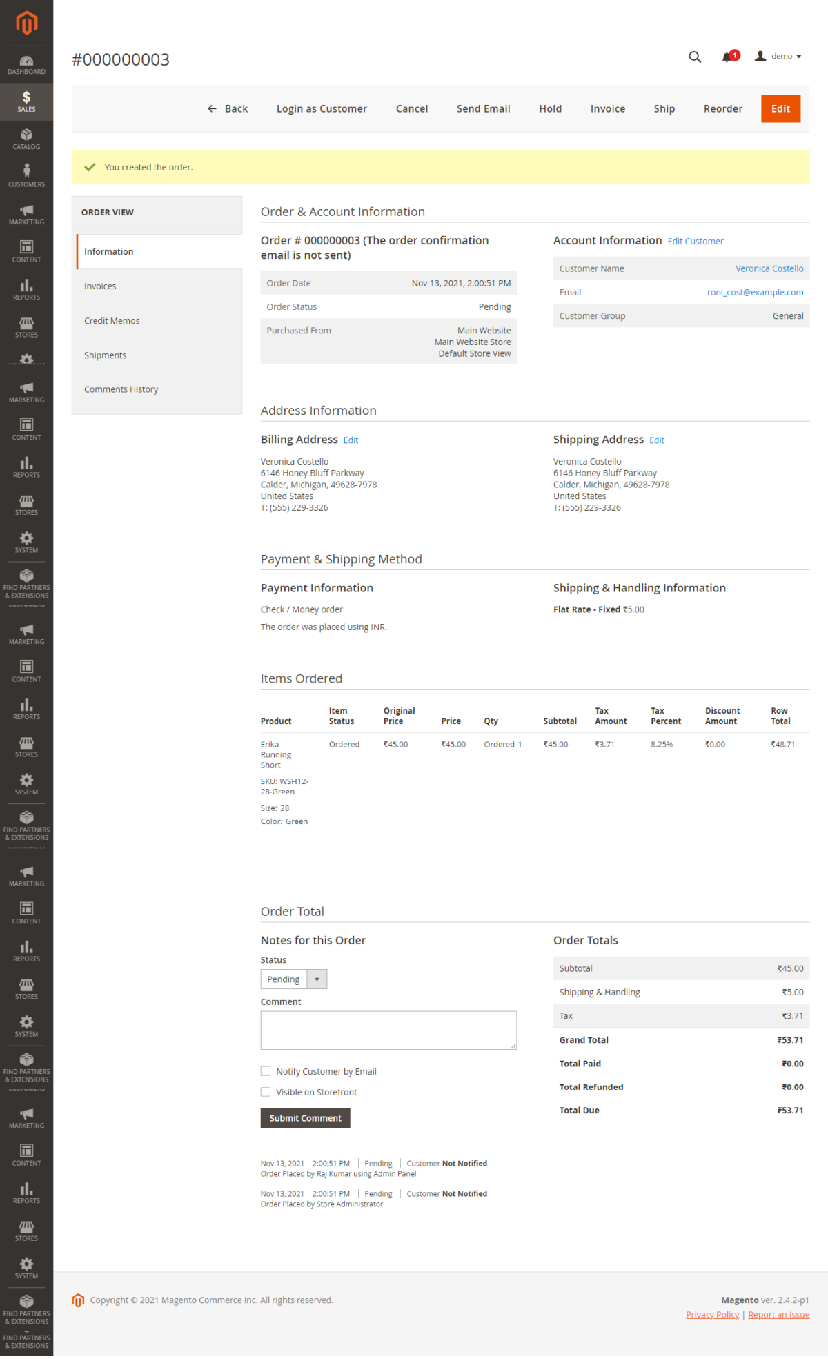This screenshot has height=1359, width=828.
Task: Click the SKU WSH12-28-Green text
Action: pyautogui.click(x=284, y=786)
